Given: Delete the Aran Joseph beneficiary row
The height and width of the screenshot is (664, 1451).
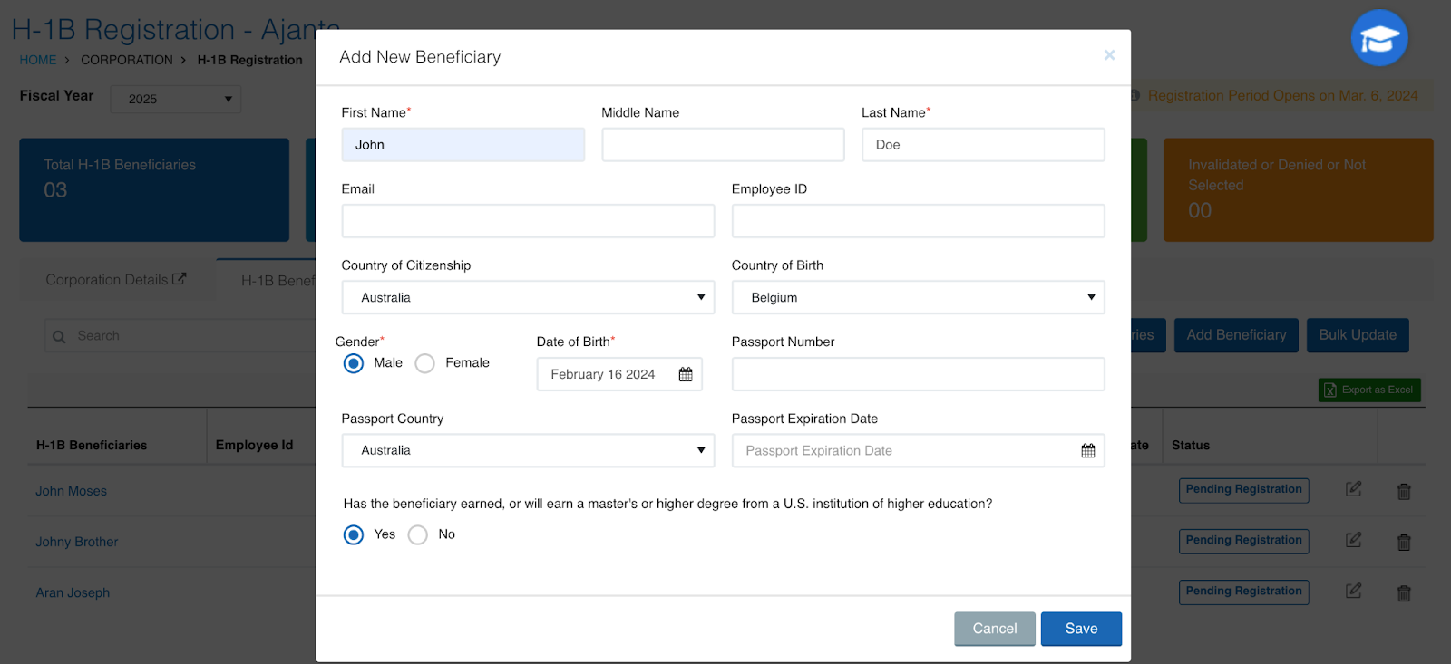Looking at the screenshot, I should coord(1404,593).
